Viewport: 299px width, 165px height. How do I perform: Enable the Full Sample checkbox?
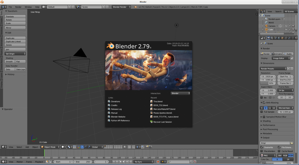pyautogui.click(x=262, y=112)
